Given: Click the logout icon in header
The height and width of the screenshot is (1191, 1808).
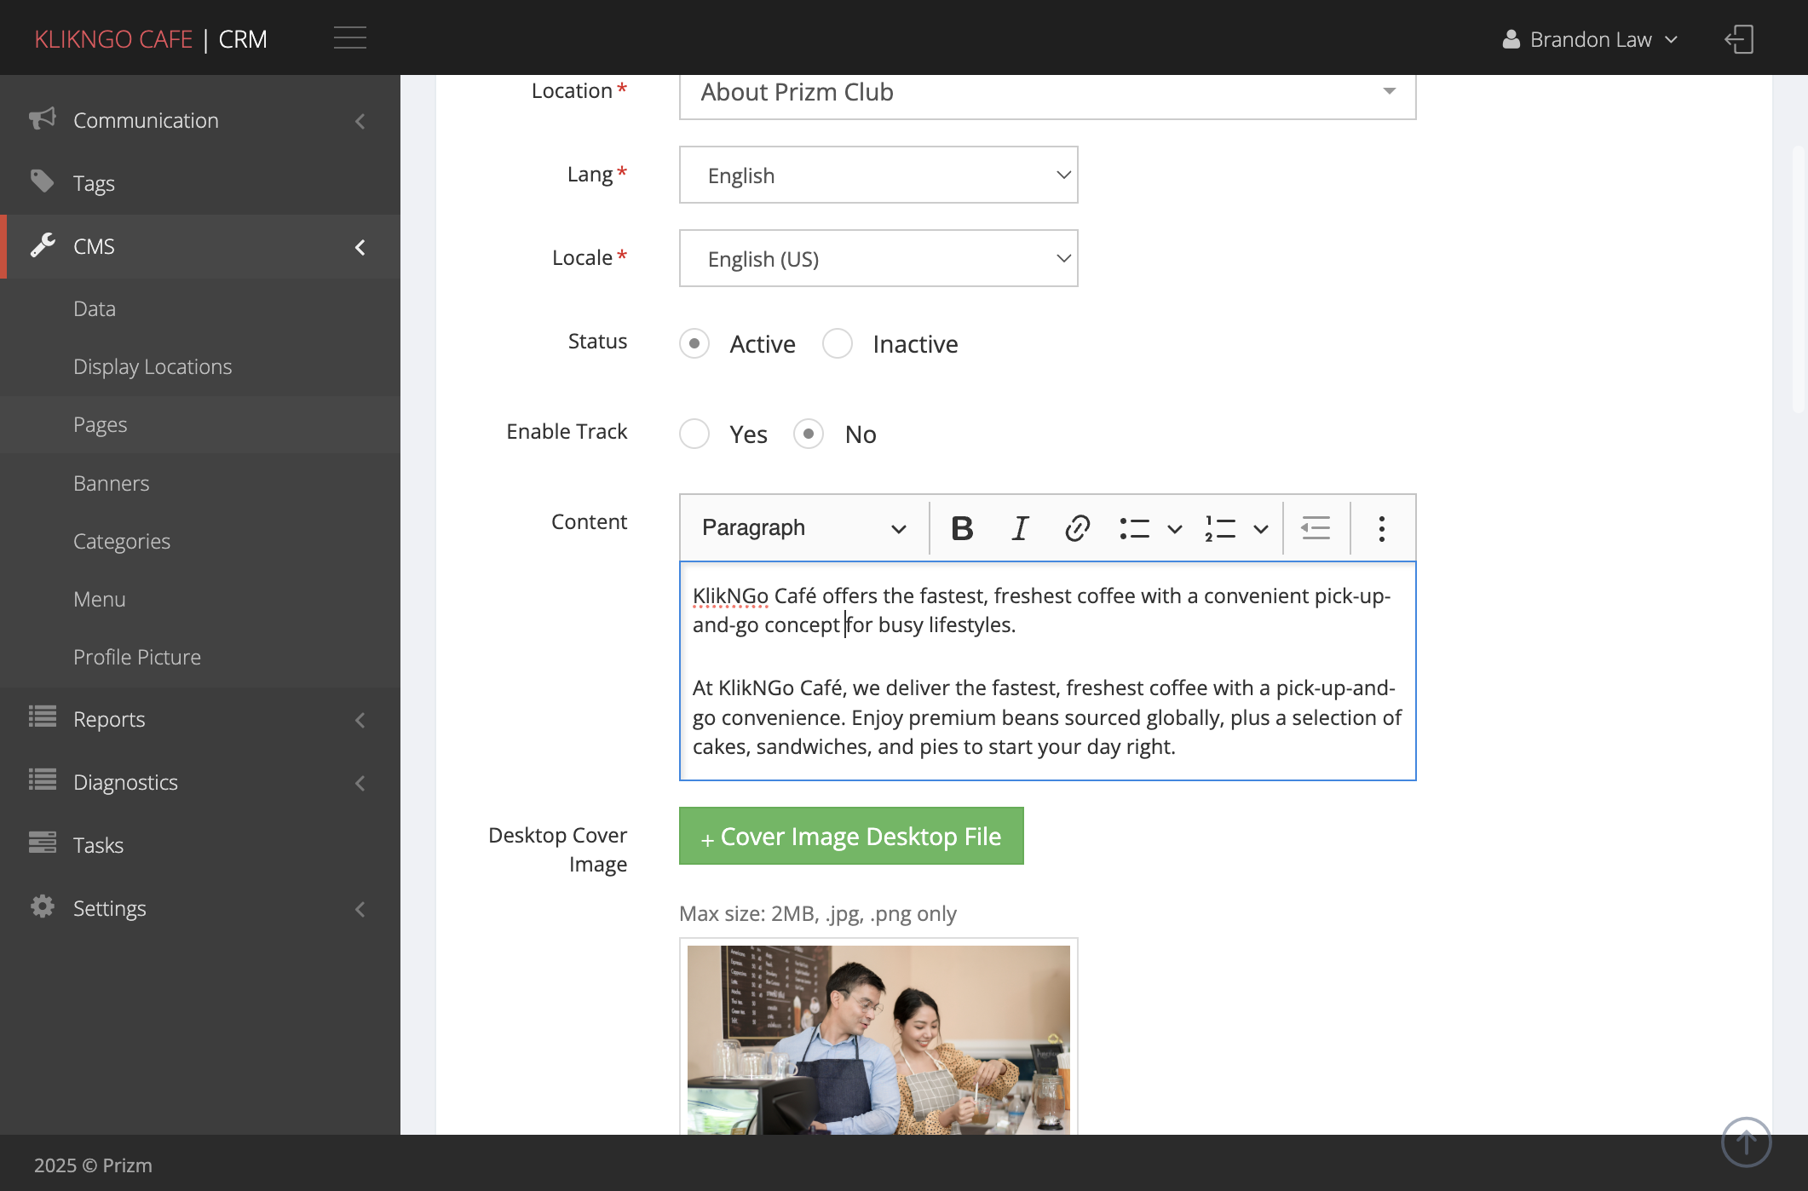Looking at the screenshot, I should (x=1739, y=39).
